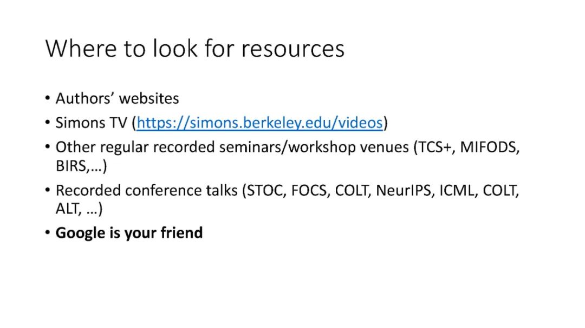585x328 pixels.
Task: Click the words 'Recorded conference talks'
Action: pos(147,190)
